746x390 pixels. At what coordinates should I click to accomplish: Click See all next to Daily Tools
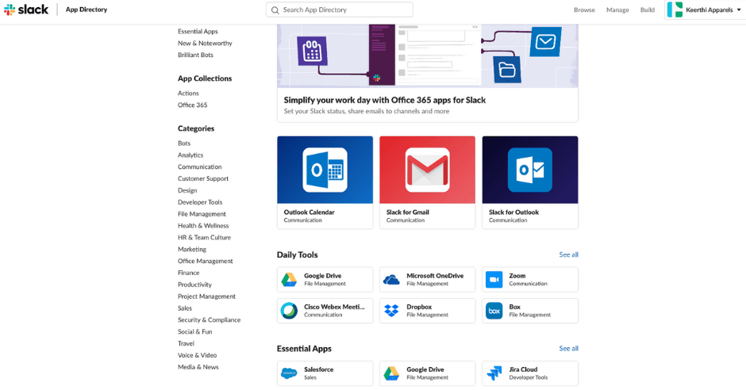coord(568,255)
